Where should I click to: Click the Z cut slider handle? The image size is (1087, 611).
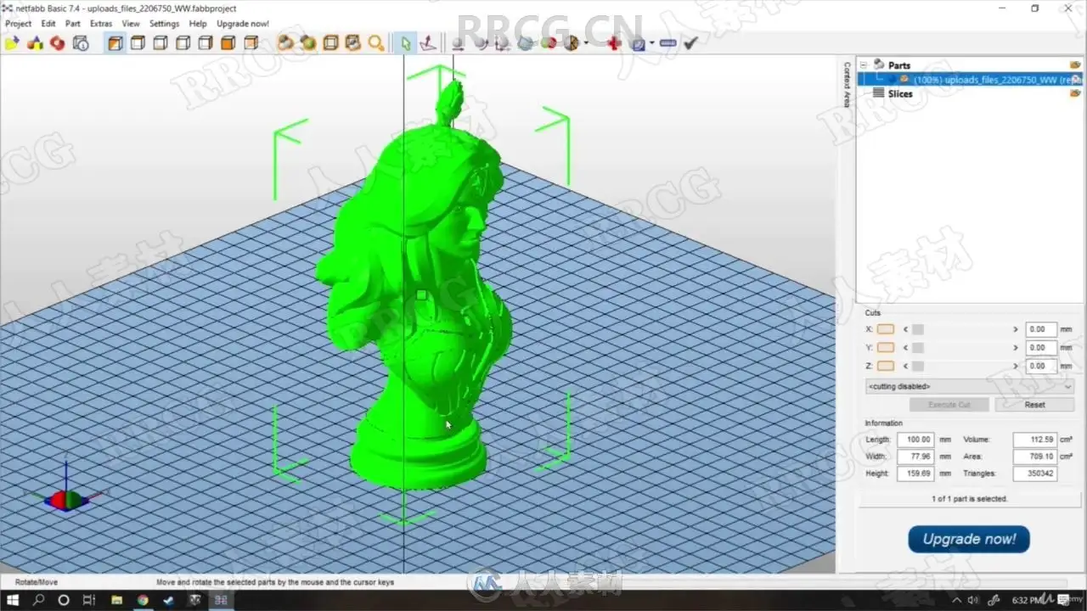click(918, 366)
